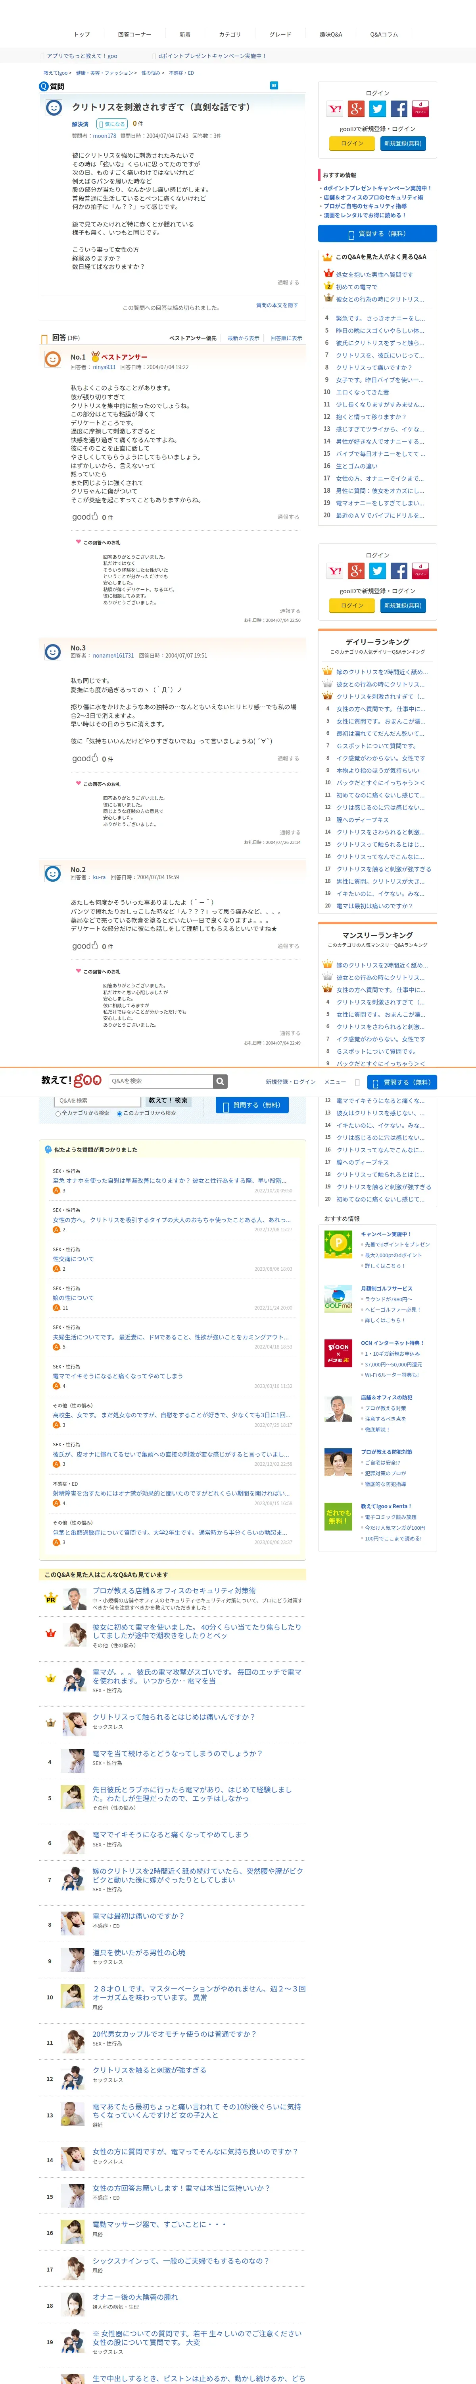This screenshot has height=2384, width=476.
Task: Click the 教えて!goo logo in the sticky header
Action: pos(71,1080)
